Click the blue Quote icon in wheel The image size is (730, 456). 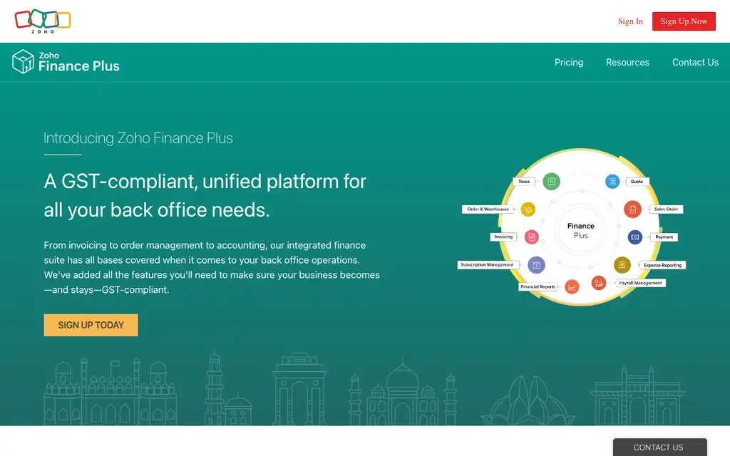pyautogui.click(x=612, y=182)
